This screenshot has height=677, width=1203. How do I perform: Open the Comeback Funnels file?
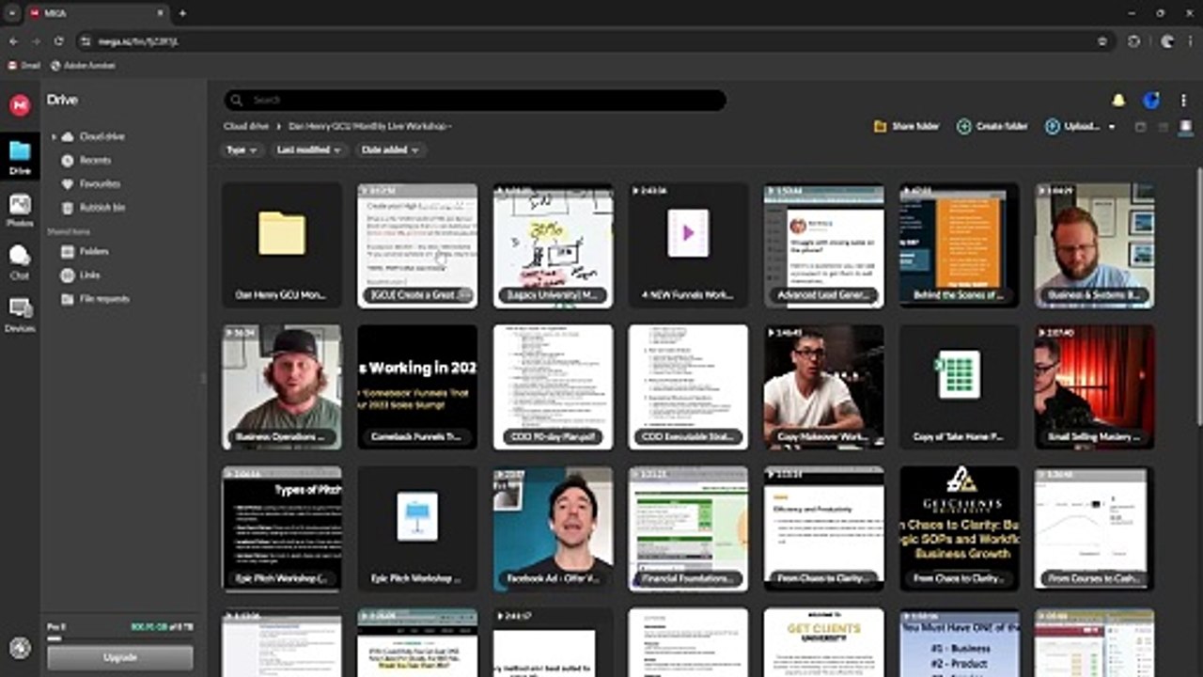pos(417,386)
